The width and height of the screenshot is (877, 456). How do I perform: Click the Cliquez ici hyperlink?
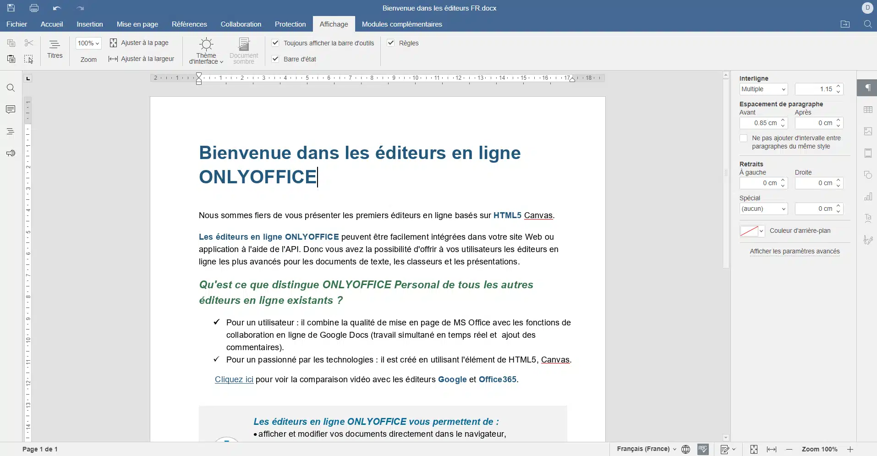[234, 379]
